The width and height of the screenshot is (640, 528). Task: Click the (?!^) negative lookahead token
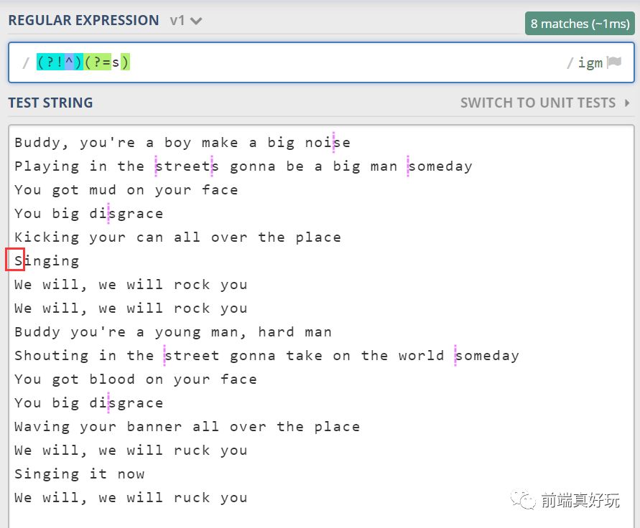point(60,62)
